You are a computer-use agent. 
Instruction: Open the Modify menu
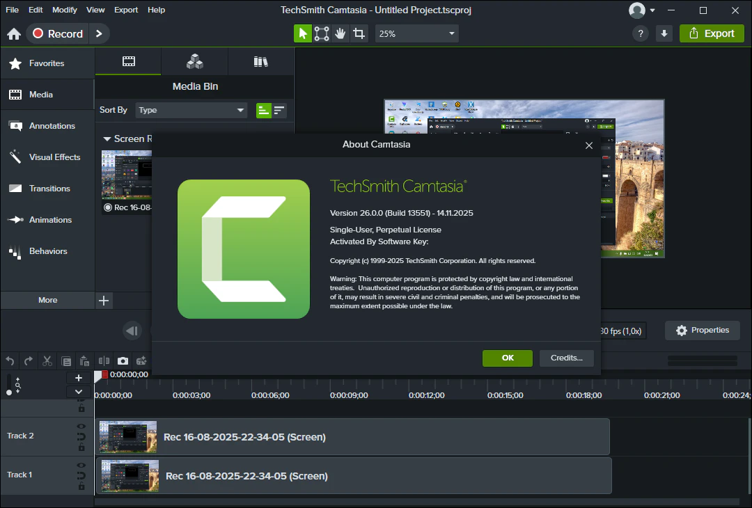[x=65, y=10]
